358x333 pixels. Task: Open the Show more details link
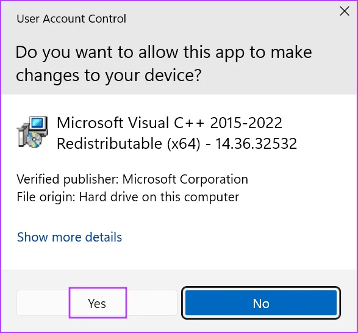tap(70, 237)
